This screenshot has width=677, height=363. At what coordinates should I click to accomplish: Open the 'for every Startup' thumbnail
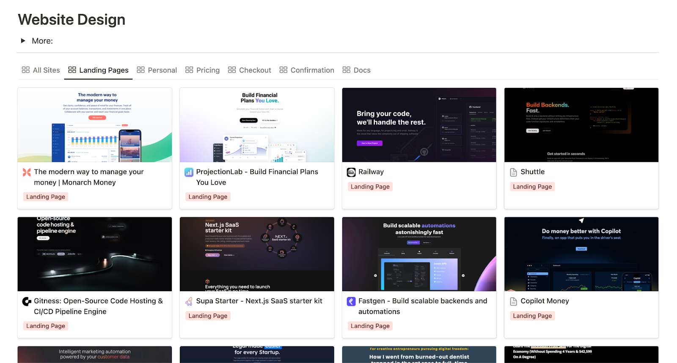point(257,355)
